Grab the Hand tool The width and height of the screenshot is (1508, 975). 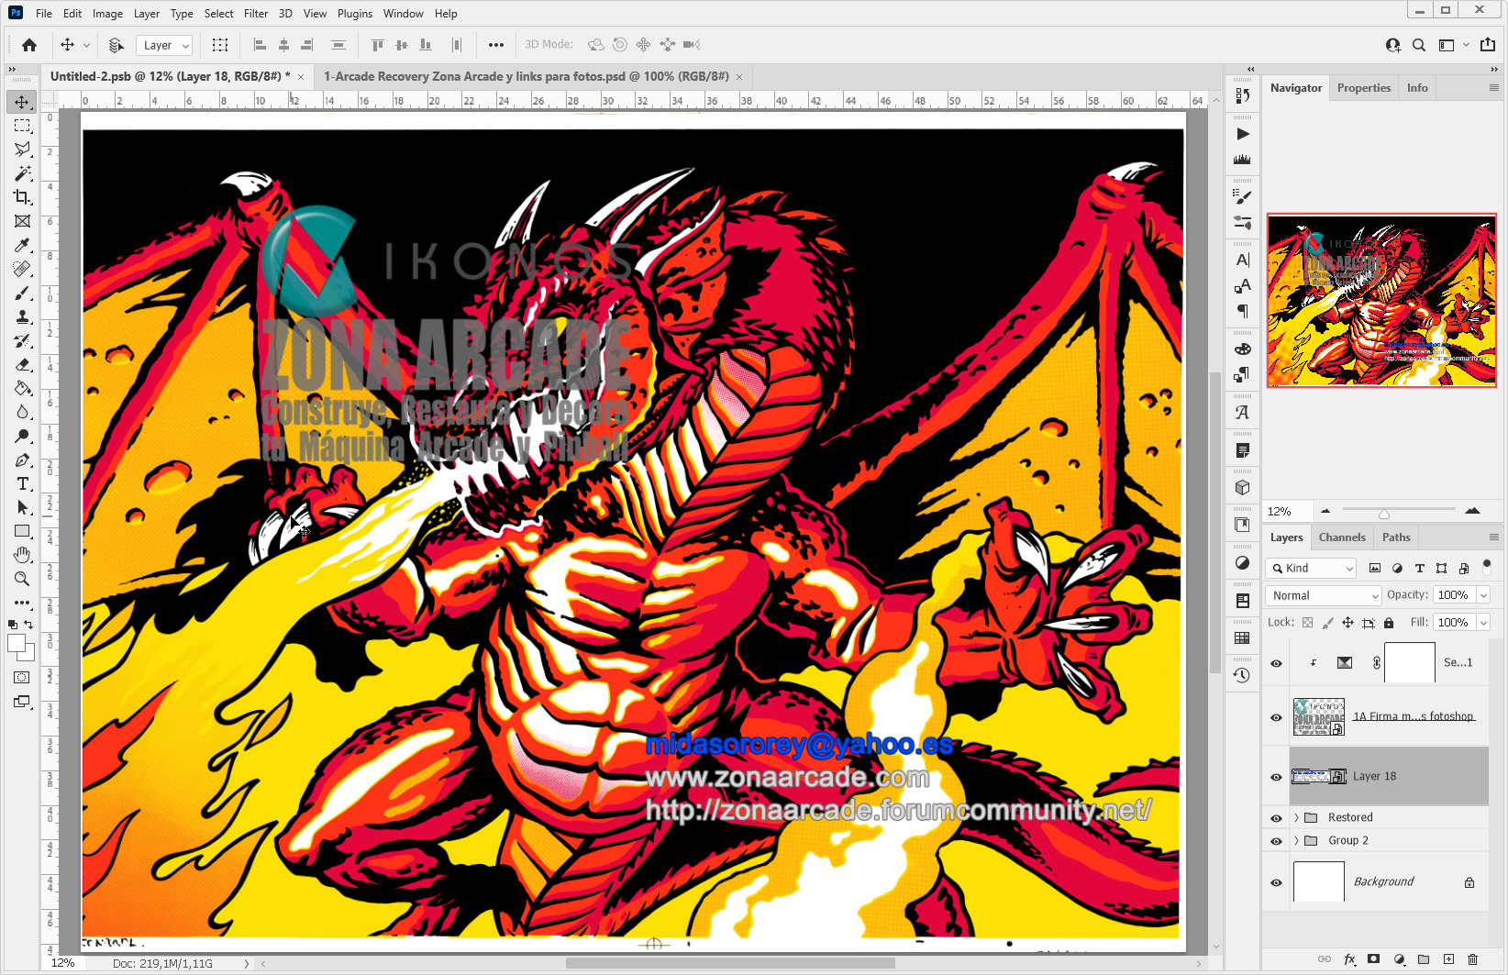(22, 555)
